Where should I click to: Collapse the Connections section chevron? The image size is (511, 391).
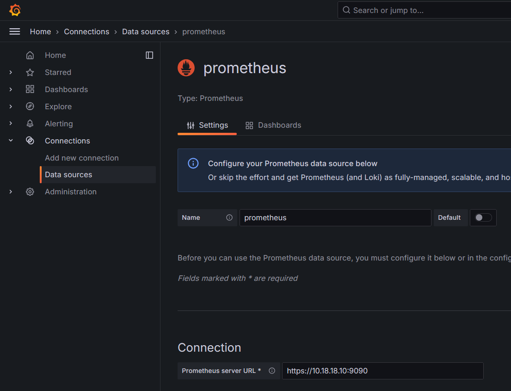point(11,141)
